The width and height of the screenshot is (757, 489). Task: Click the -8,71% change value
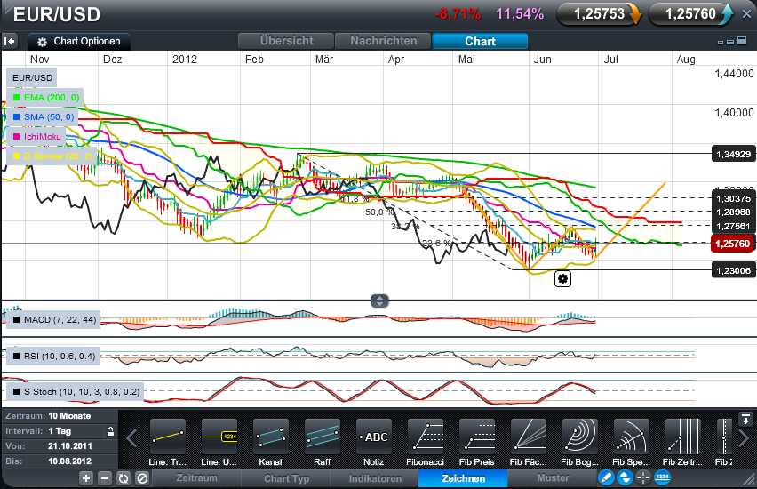point(458,14)
